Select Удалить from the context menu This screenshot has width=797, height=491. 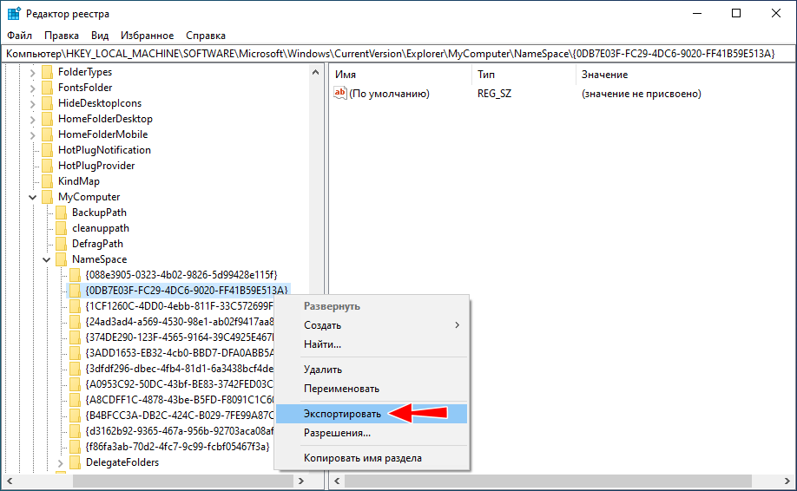[x=322, y=370]
